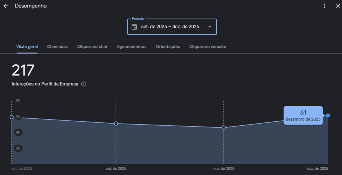The image size is (342, 175).
Task: Expand the Período dropdown arrow
Action: (x=210, y=27)
